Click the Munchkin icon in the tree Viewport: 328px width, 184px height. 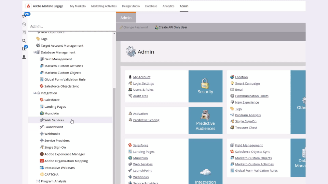(x=42, y=113)
